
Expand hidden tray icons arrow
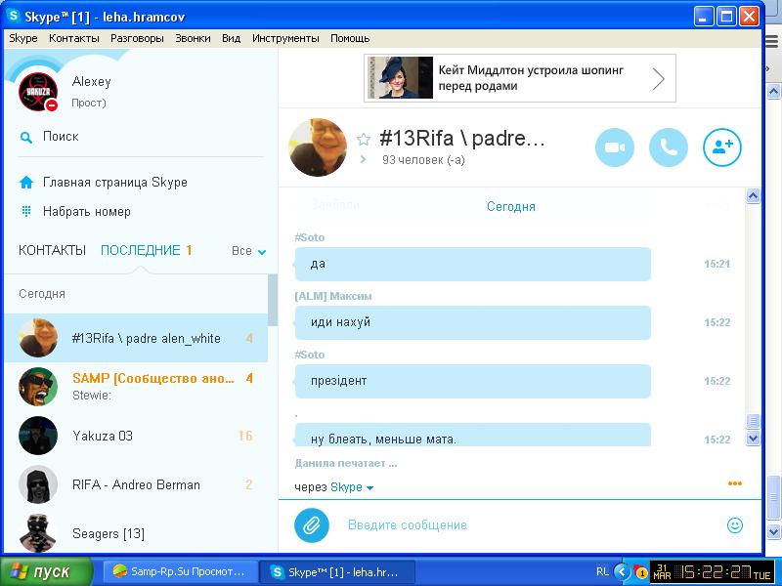tap(622, 571)
